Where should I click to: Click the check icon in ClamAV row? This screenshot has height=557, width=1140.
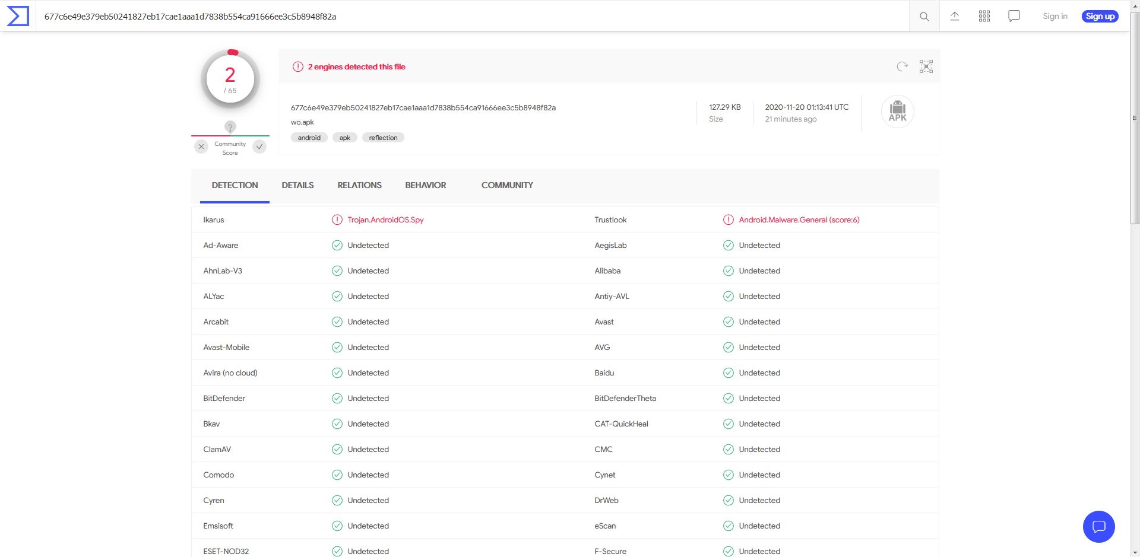(337, 450)
